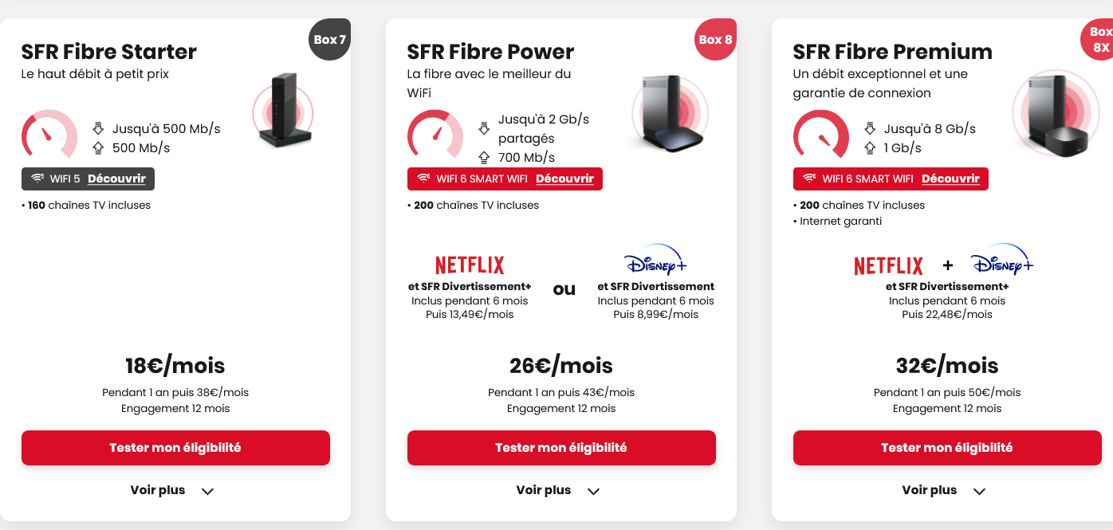1113x530 pixels.
Task: Expand Voir plus under SFR Fibre Premium
Action: coord(944,490)
